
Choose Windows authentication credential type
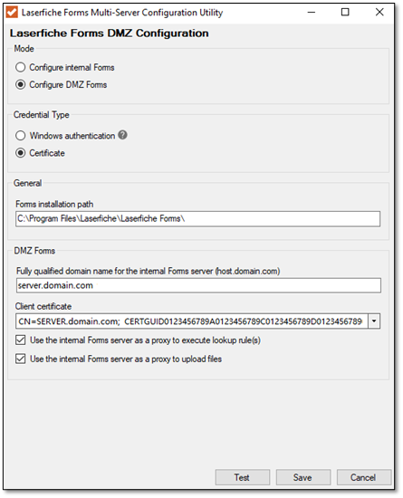(21, 136)
